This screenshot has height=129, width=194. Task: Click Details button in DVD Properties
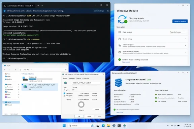pyautogui.click(x=97, y=110)
